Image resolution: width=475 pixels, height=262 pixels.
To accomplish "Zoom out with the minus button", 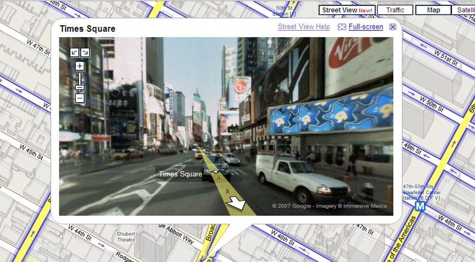I will [80, 98].
